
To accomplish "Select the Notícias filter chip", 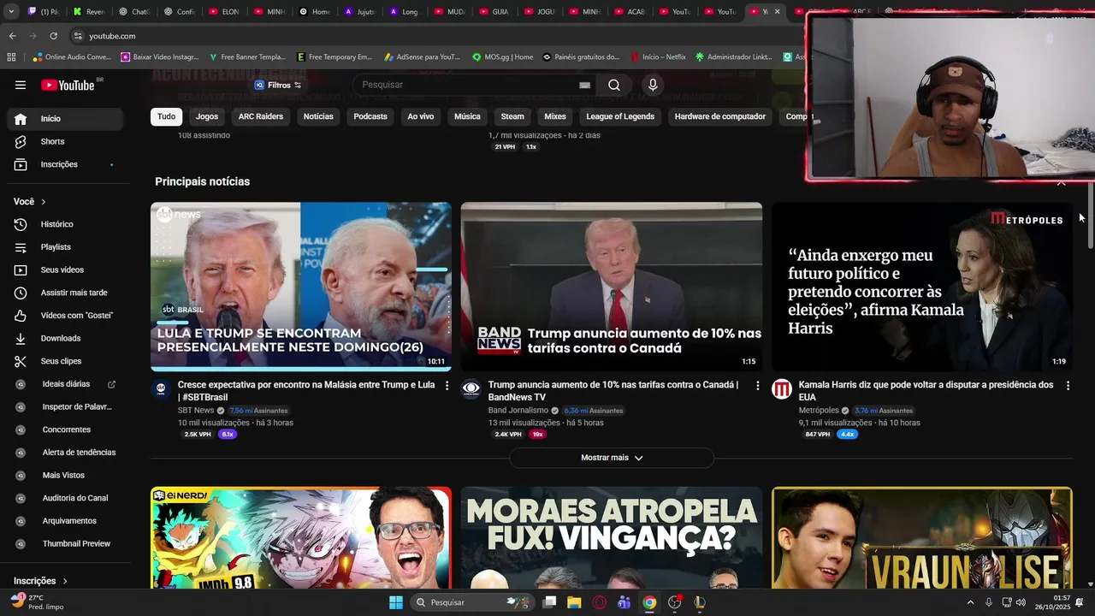I will (x=318, y=116).
